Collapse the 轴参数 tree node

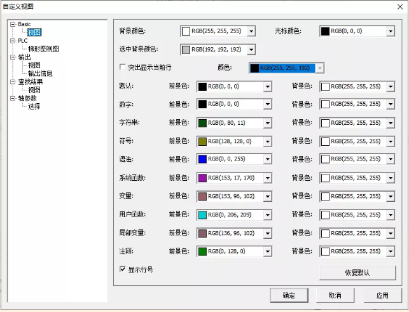point(13,98)
